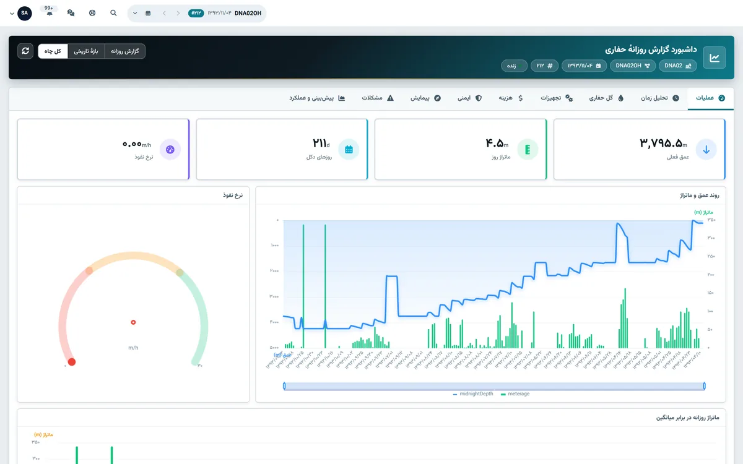Viewport: 743px width, 464px height.
Task: Click the DNA02OH chip in dashboard header
Action: 633,66
